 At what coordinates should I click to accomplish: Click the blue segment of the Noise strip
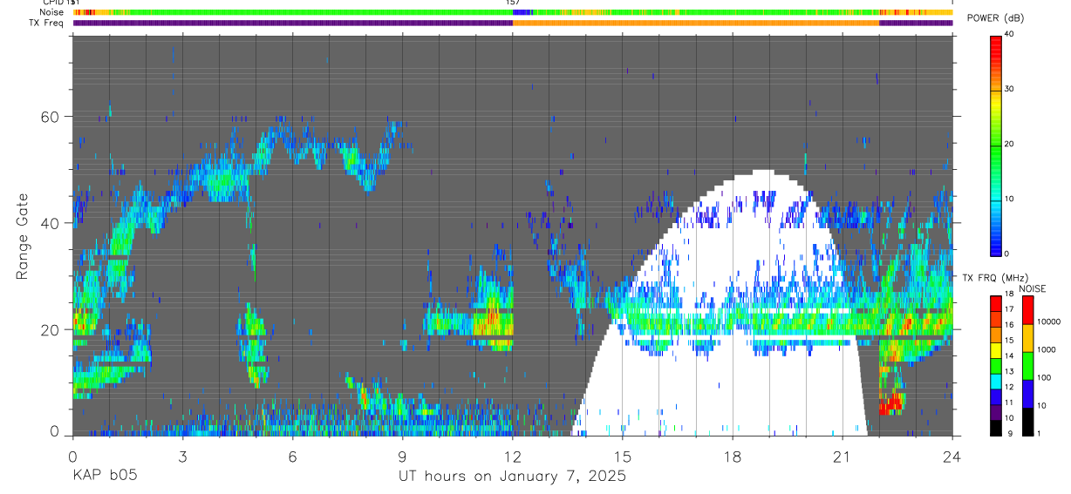click(x=522, y=12)
